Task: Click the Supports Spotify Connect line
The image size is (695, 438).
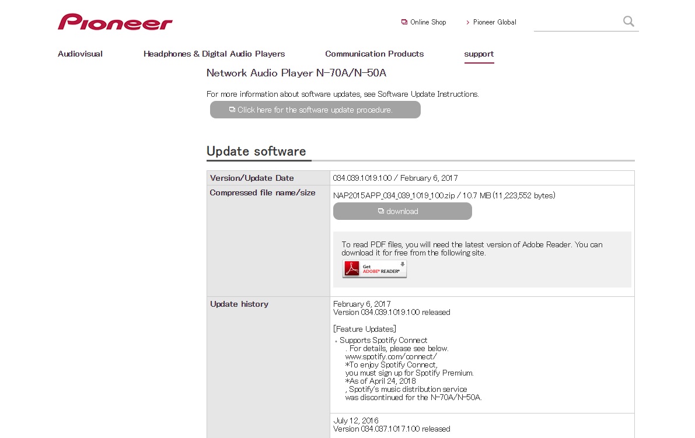Action: 383,340
